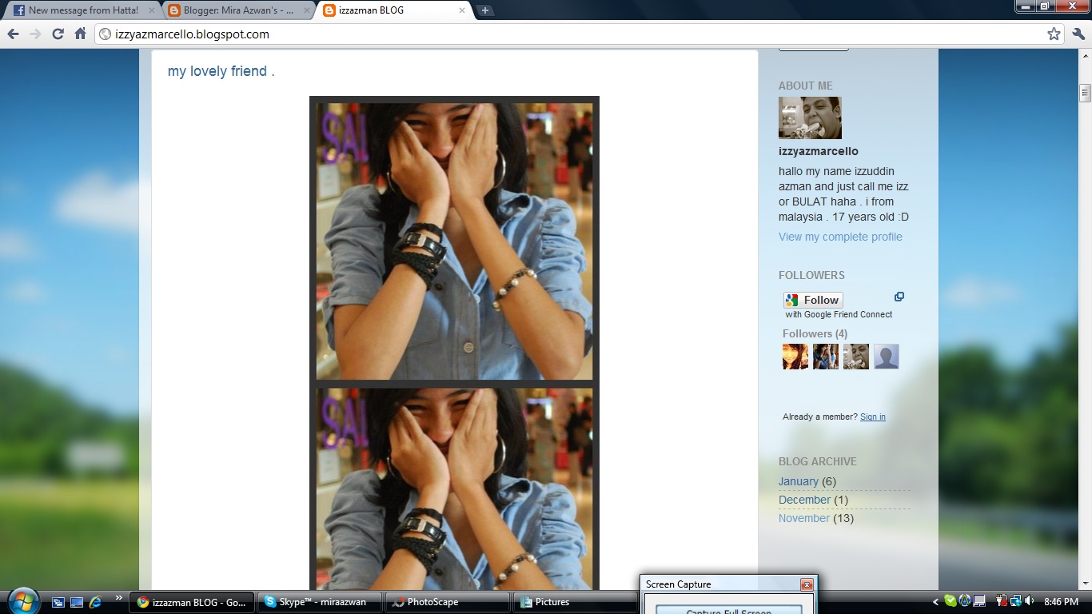Viewport: 1092px width, 614px height.
Task: Click the first photo in the post
Action: coord(454,241)
